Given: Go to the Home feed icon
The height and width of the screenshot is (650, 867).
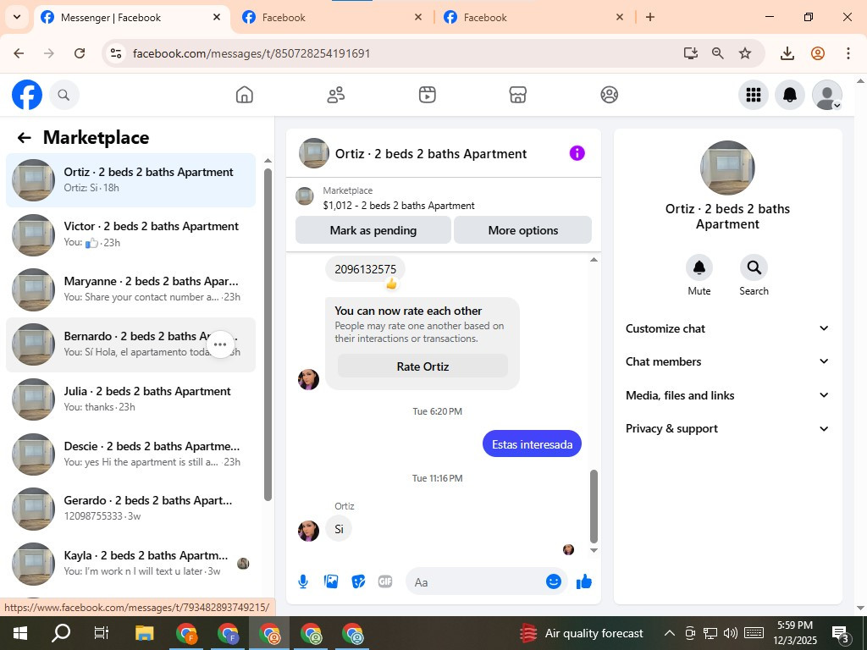Looking at the screenshot, I should [x=245, y=95].
